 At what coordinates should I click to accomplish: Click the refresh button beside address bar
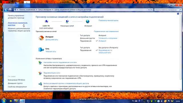[152, 10]
